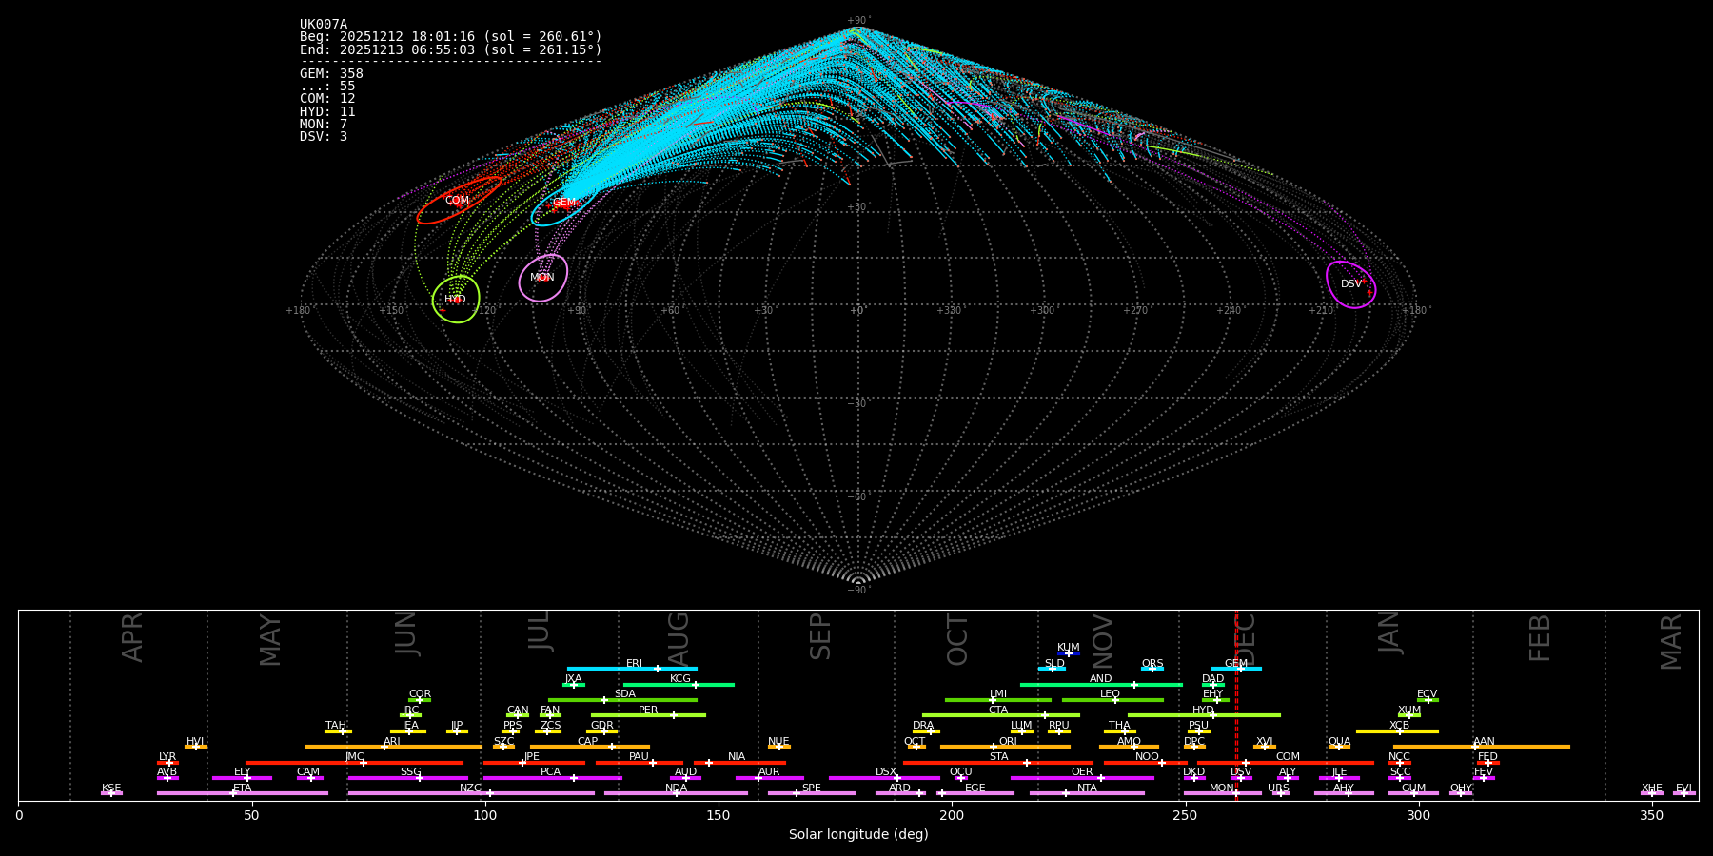
Task: Click the +90° north pole label
Action: point(857,21)
